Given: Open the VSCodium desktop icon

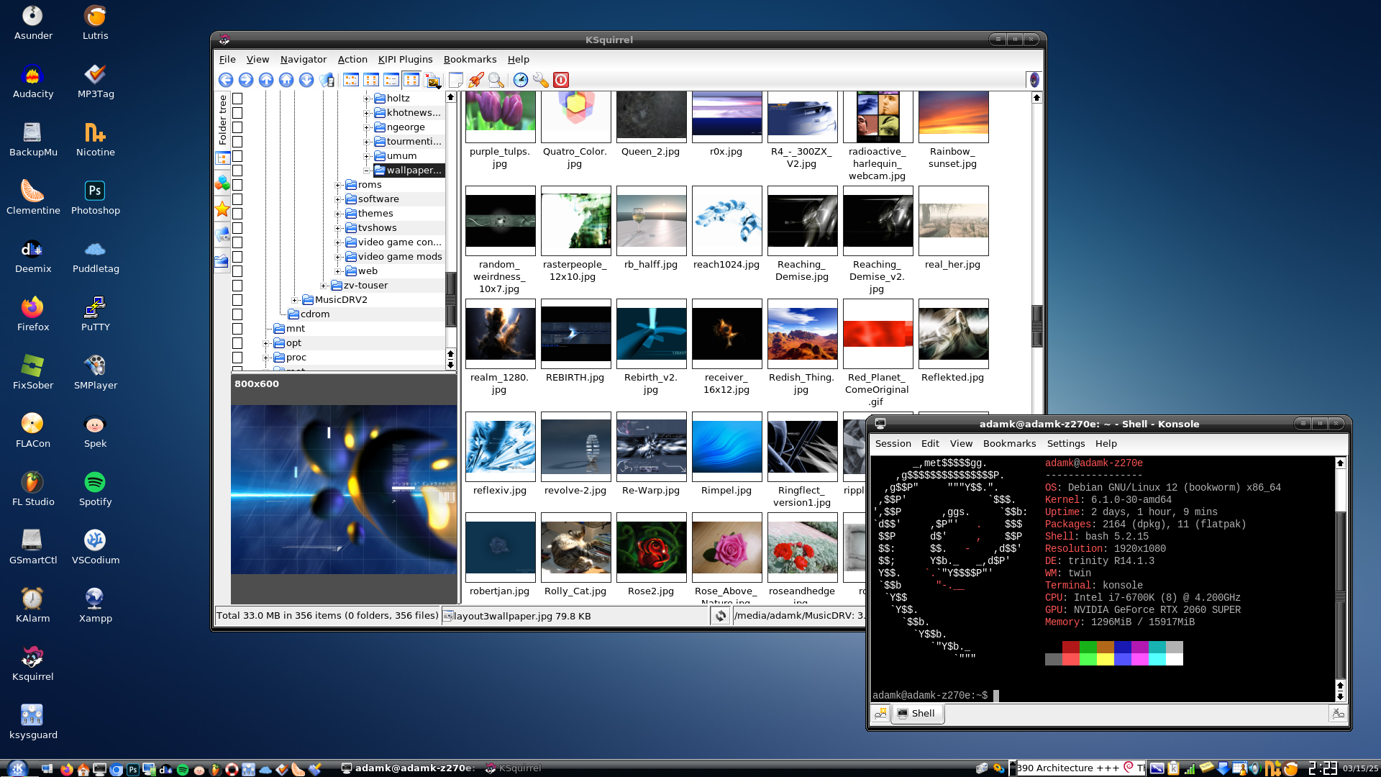Looking at the screenshot, I should point(95,546).
